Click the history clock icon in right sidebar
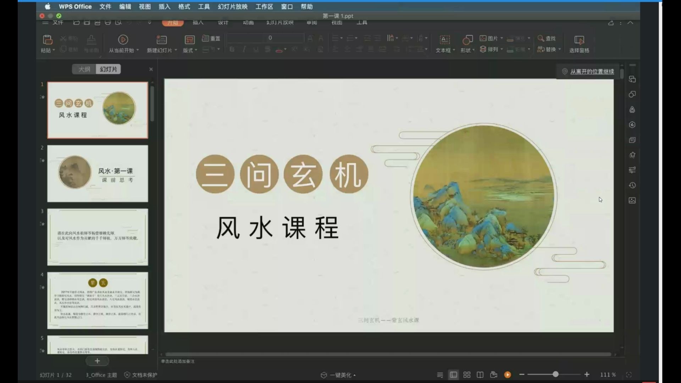The image size is (681, 383). [632, 185]
